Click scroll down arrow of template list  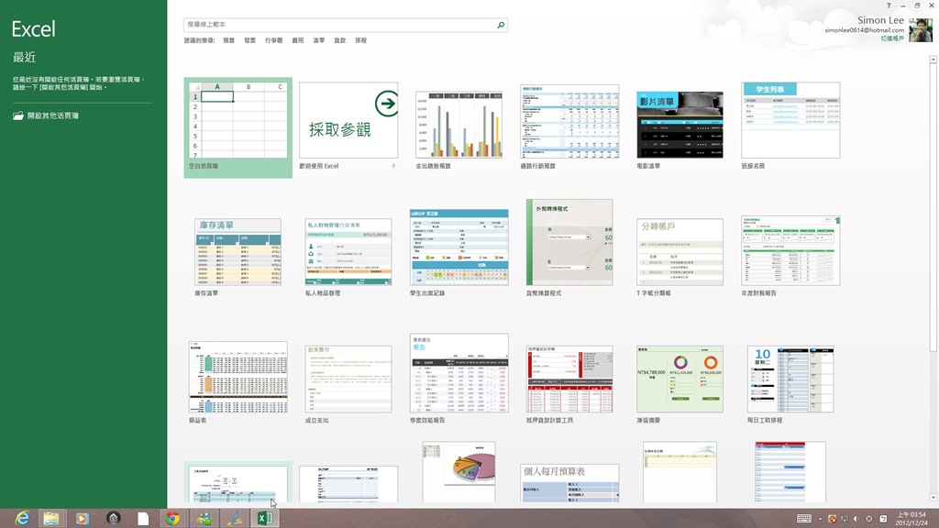[x=933, y=498]
